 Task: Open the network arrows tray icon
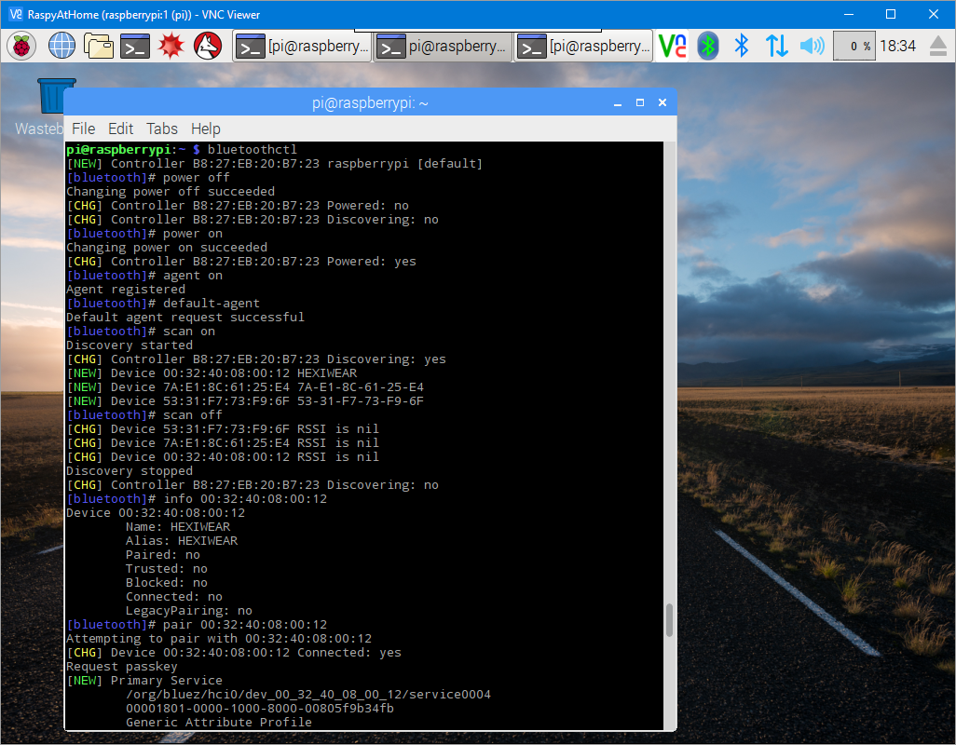pos(776,46)
